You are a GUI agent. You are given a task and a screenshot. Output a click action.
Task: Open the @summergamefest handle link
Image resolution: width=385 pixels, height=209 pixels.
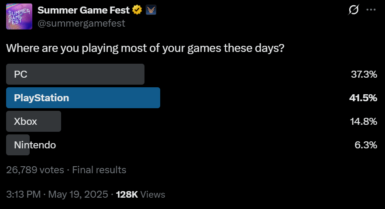pyautogui.click(x=81, y=23)
